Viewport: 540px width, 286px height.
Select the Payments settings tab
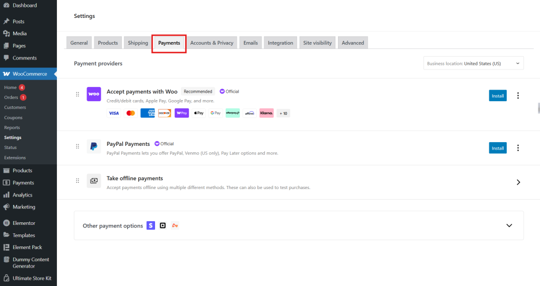169,43
